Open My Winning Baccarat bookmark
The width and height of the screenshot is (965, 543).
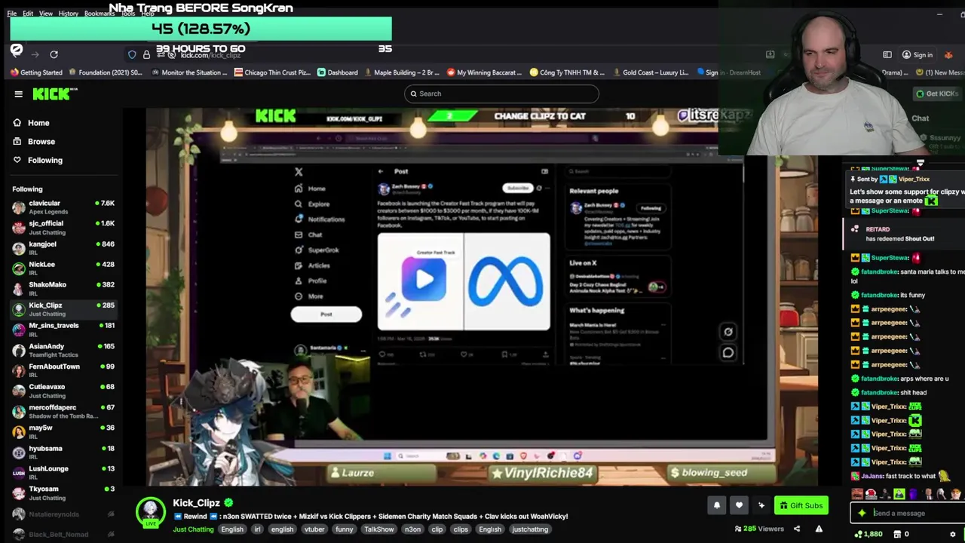coord(484,72)
